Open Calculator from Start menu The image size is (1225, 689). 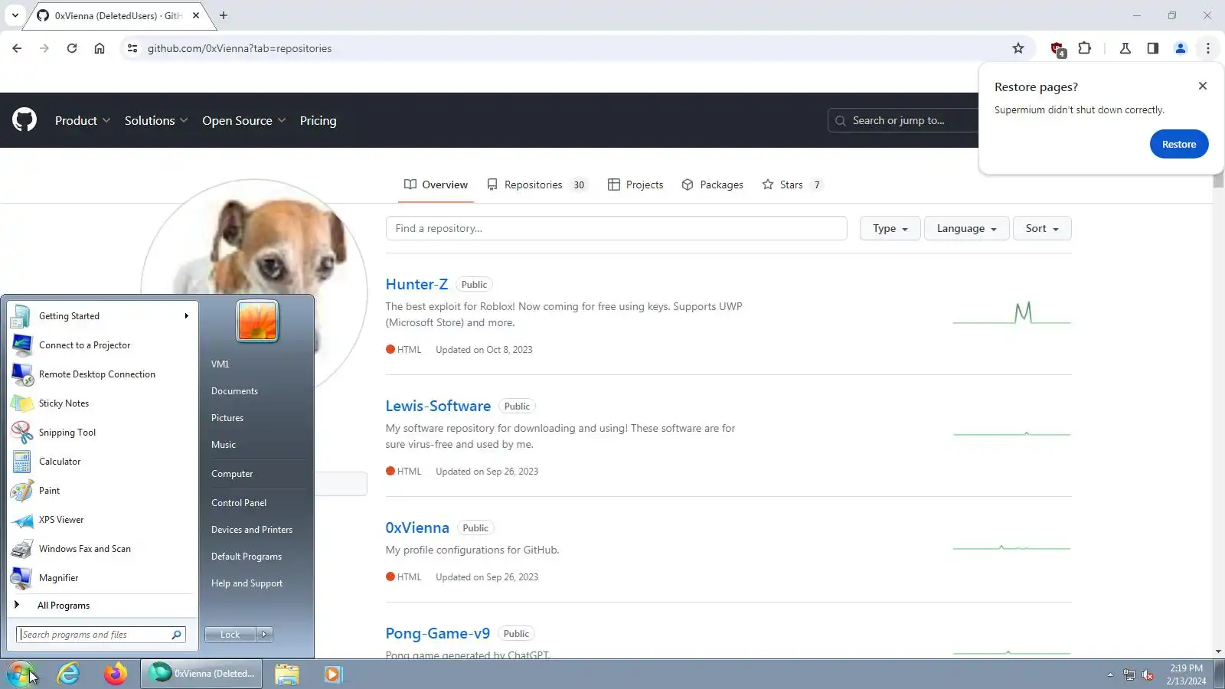click(x=102, y=462)
